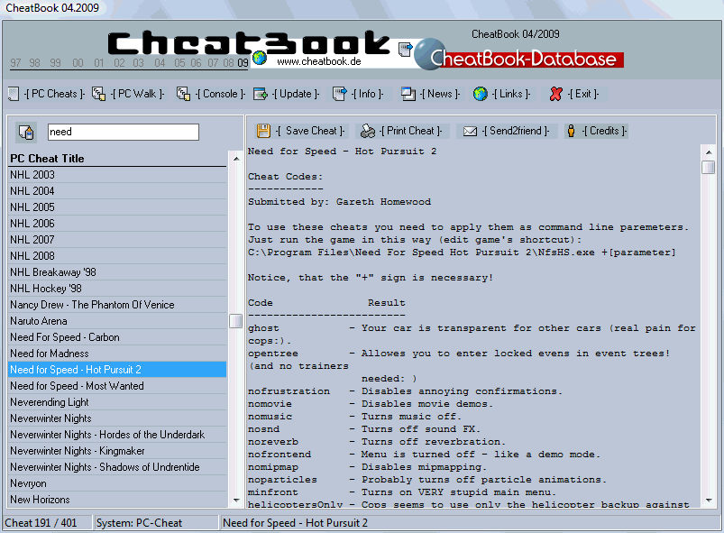Open the -[ News ]- menu
The image size is (724, 533).
tap(440, 94)
